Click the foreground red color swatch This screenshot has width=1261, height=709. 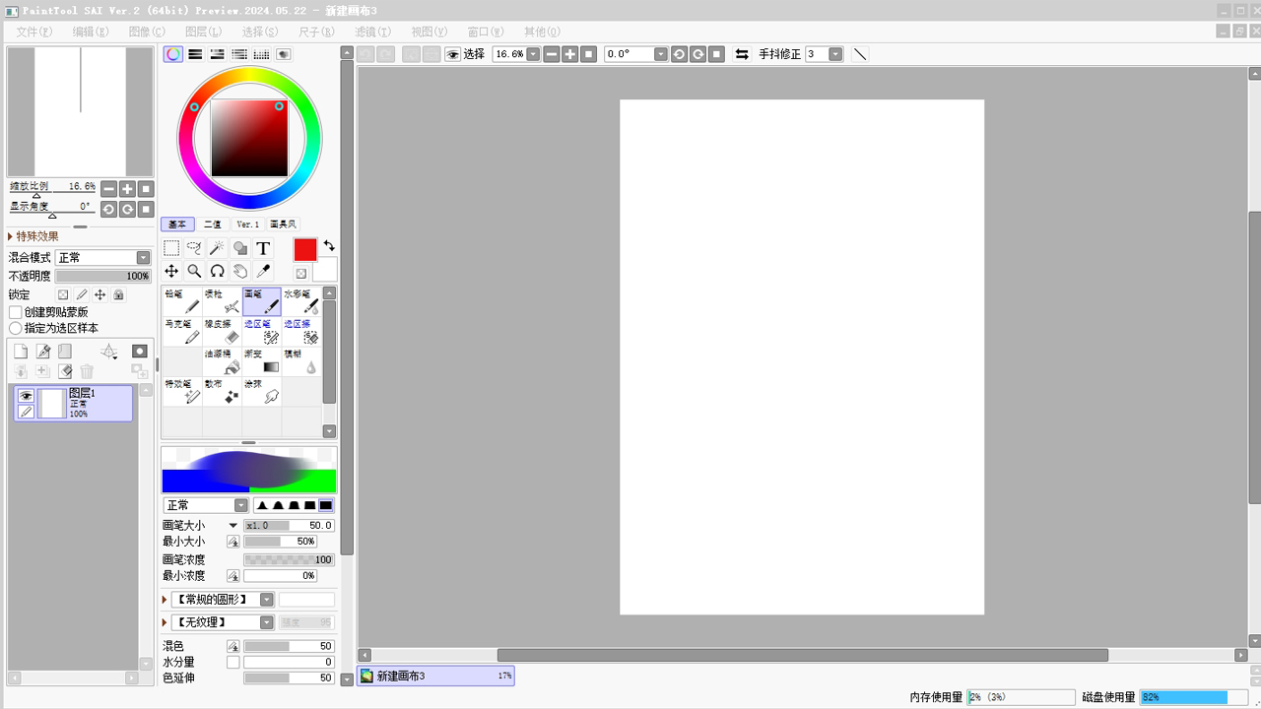[305, 250]
